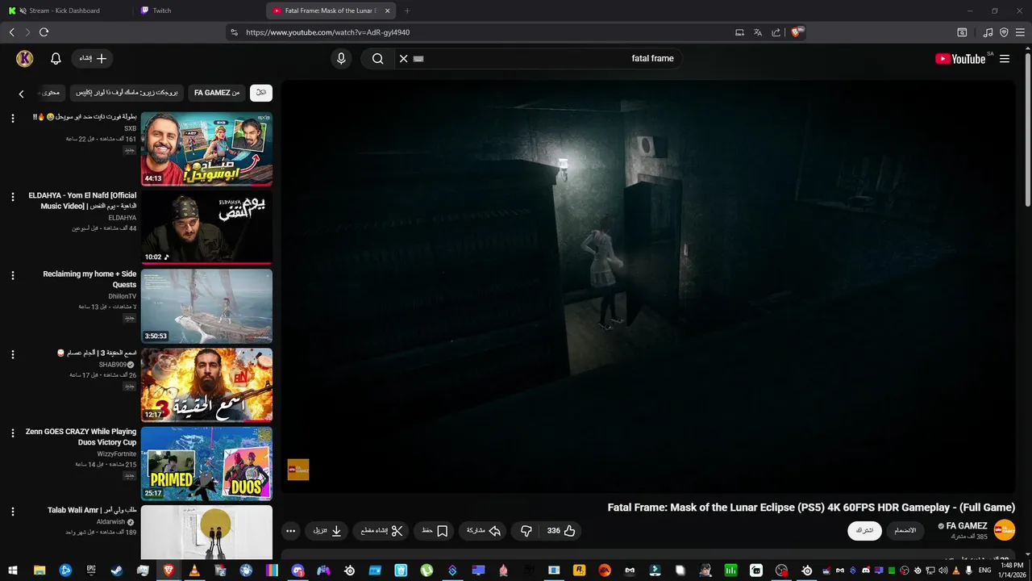The image size is (1032, 581).
Task: Start voice search with the microphone icon
Action: [x=341, y=58]
